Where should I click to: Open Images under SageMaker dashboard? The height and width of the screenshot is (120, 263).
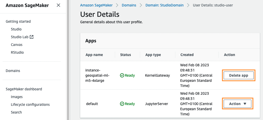point(17,97)
